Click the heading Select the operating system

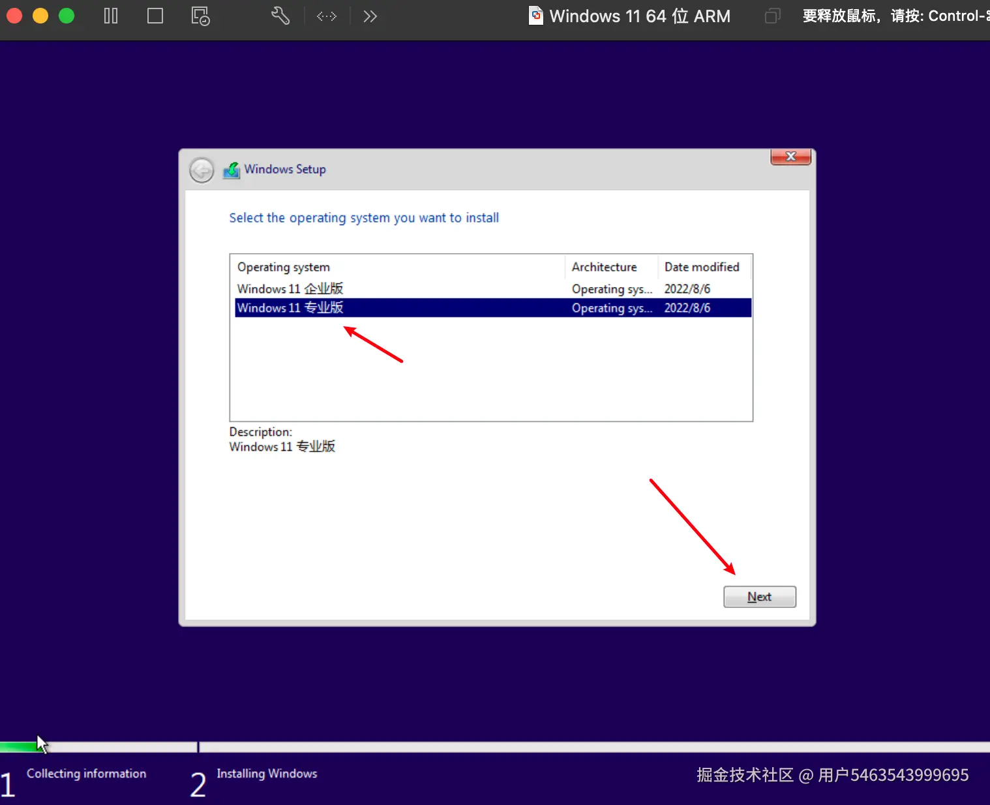[x=364, y=218]
